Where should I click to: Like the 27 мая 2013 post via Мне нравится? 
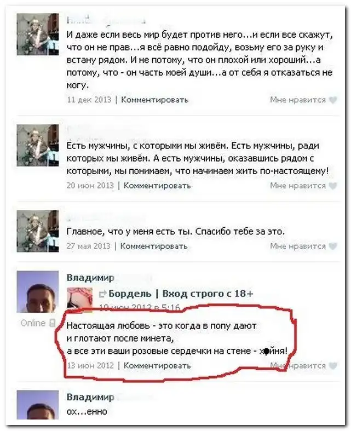[x=298, y=246]
